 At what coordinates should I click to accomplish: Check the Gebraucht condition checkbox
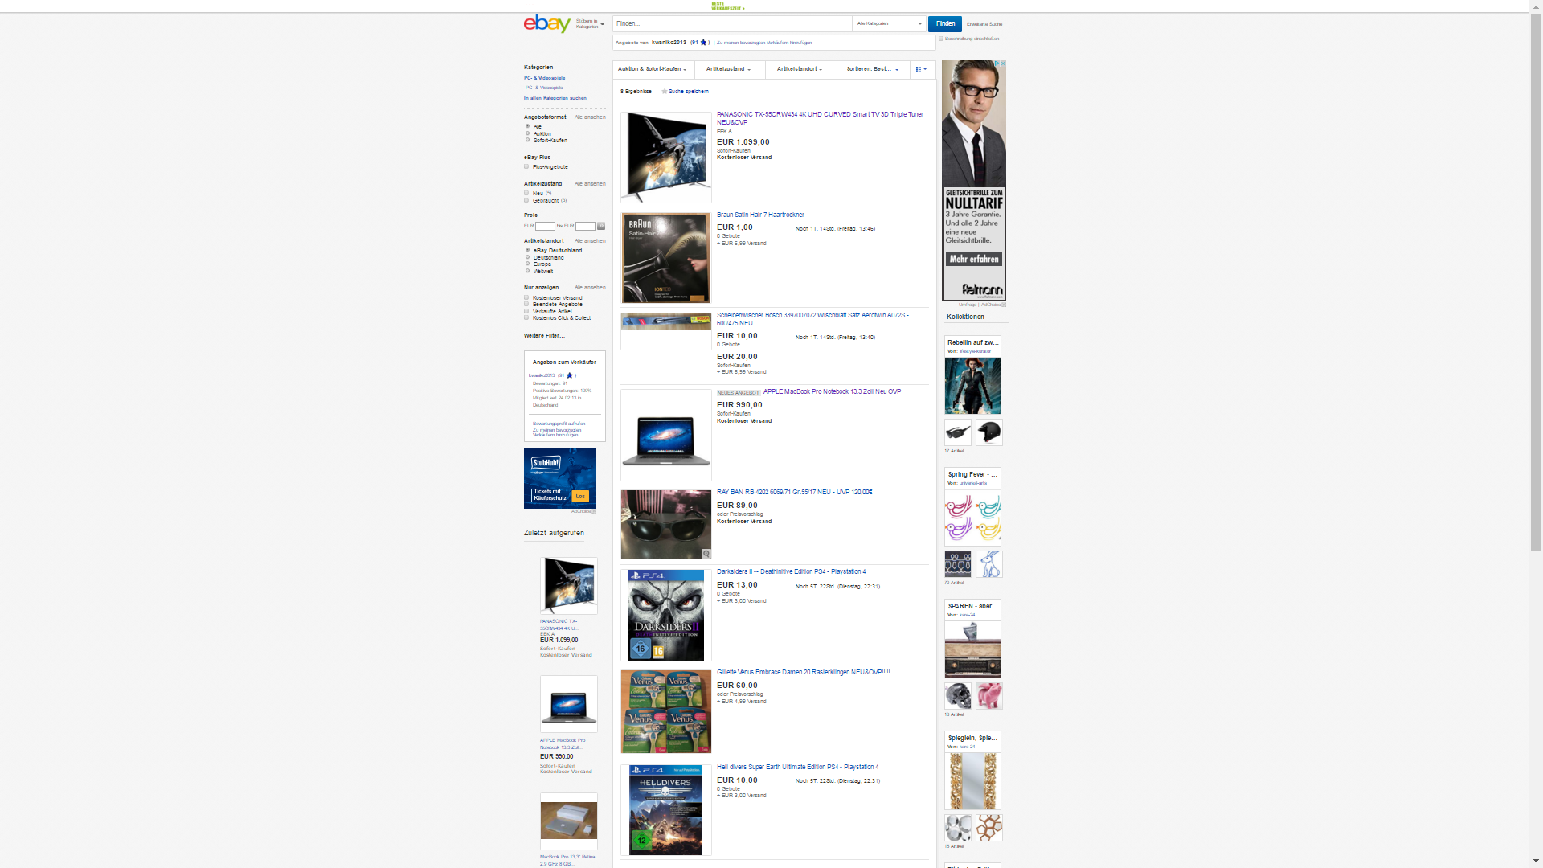[526, 200]
